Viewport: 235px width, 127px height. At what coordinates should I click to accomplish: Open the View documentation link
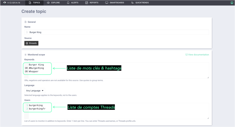coord(197,55)
